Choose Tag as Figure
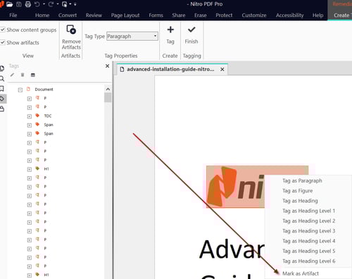The image size is (352, 279). click(298, 191)
